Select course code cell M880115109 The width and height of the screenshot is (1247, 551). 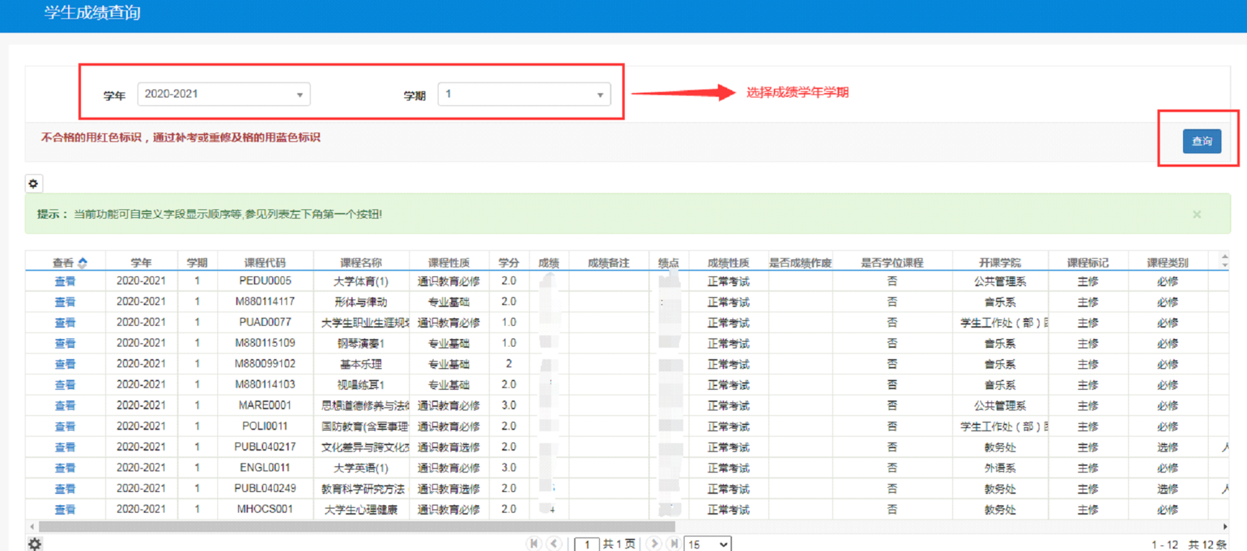tap(265, 343)
